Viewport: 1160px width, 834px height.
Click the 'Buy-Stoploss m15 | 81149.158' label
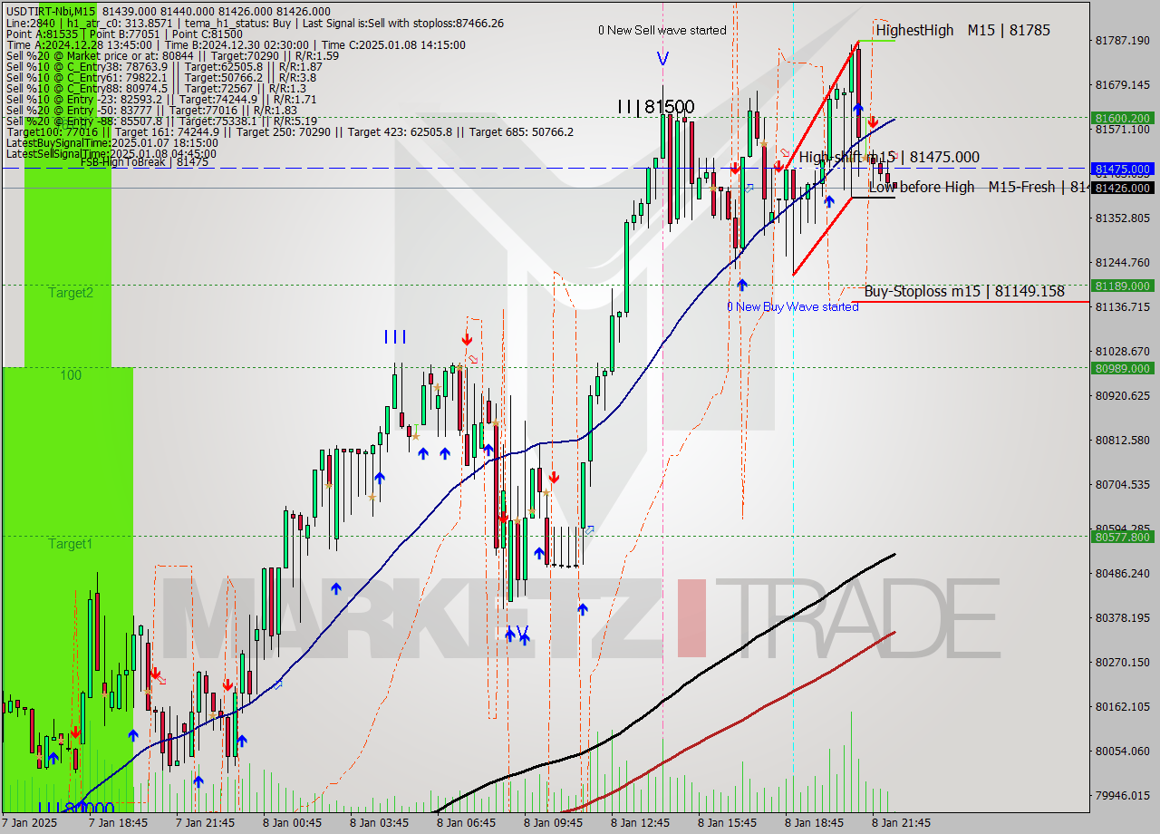(x=964, y=291)
